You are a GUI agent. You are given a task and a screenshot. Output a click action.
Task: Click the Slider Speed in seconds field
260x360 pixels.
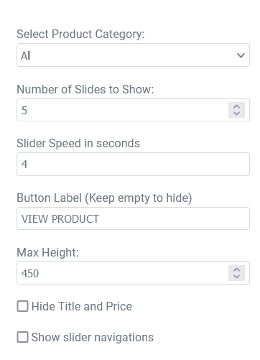133,164
